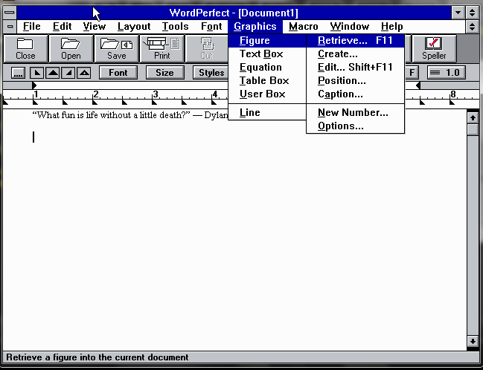This screenshot has width=483, height=370.
Task: Click the tab stop at the 8-inch ruler mark
Action: [452, 102]
